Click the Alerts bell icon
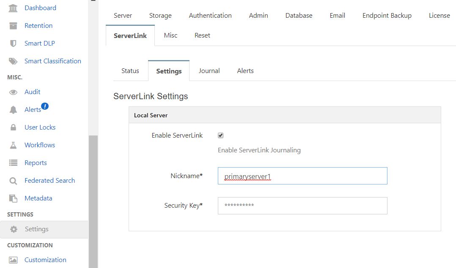Viewport: 456px width, 268px height. coord(13,110)
